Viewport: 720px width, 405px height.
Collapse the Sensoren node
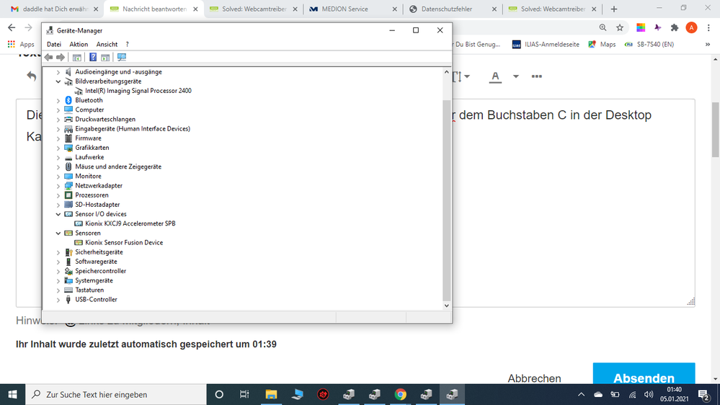(x=58, y=233)
